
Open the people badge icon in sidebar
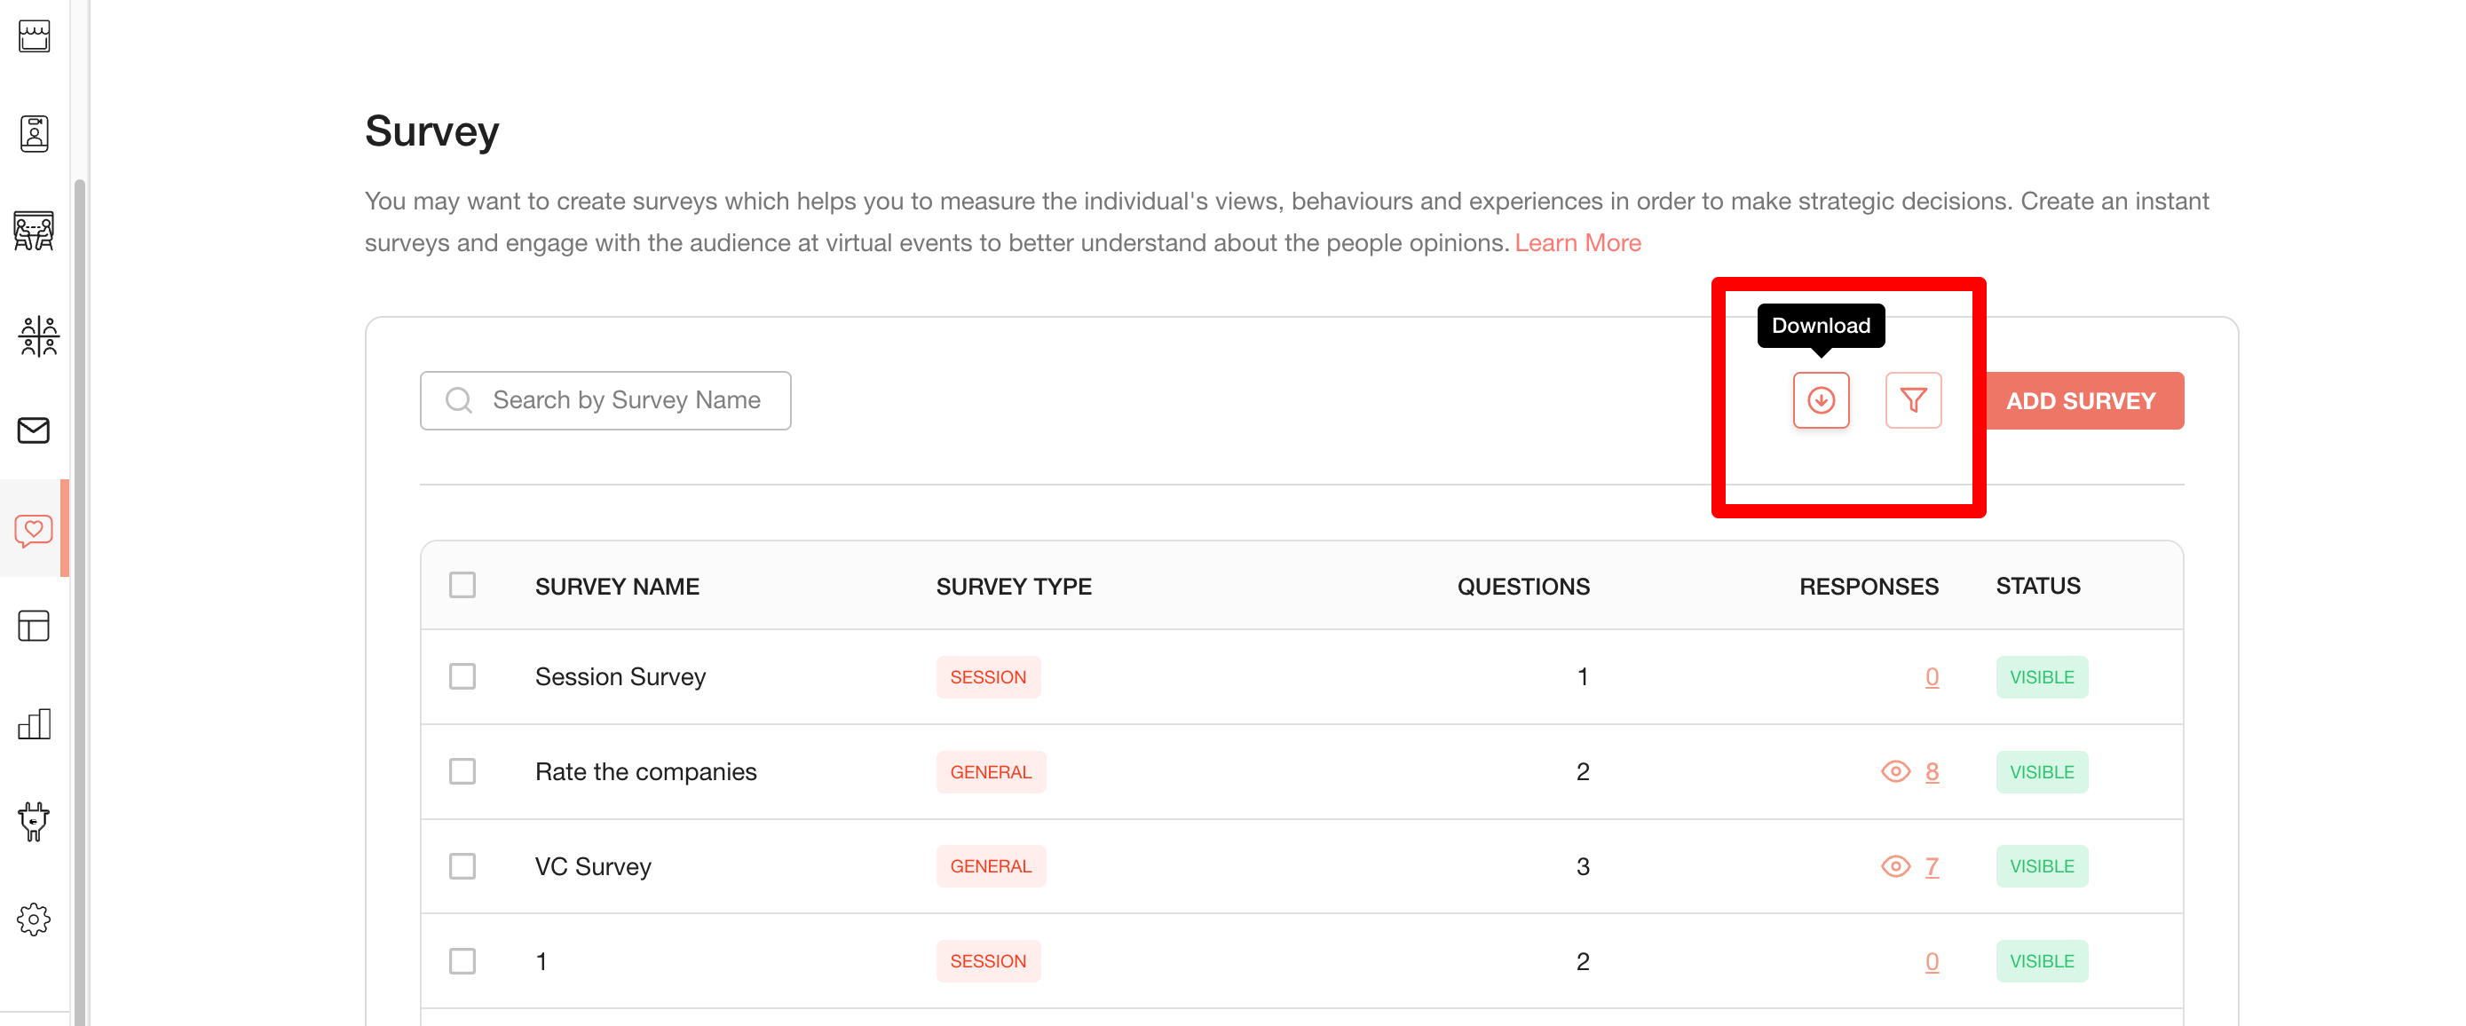pyautogui.click(x=35, y=133)
